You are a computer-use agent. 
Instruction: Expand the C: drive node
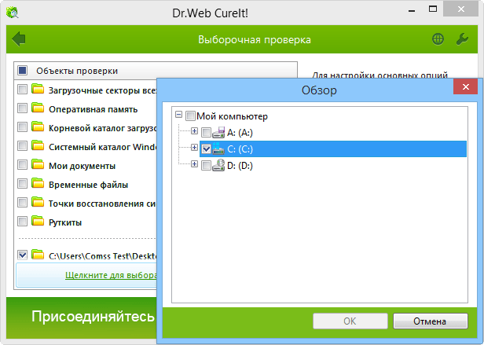click(x=194, y=148)
